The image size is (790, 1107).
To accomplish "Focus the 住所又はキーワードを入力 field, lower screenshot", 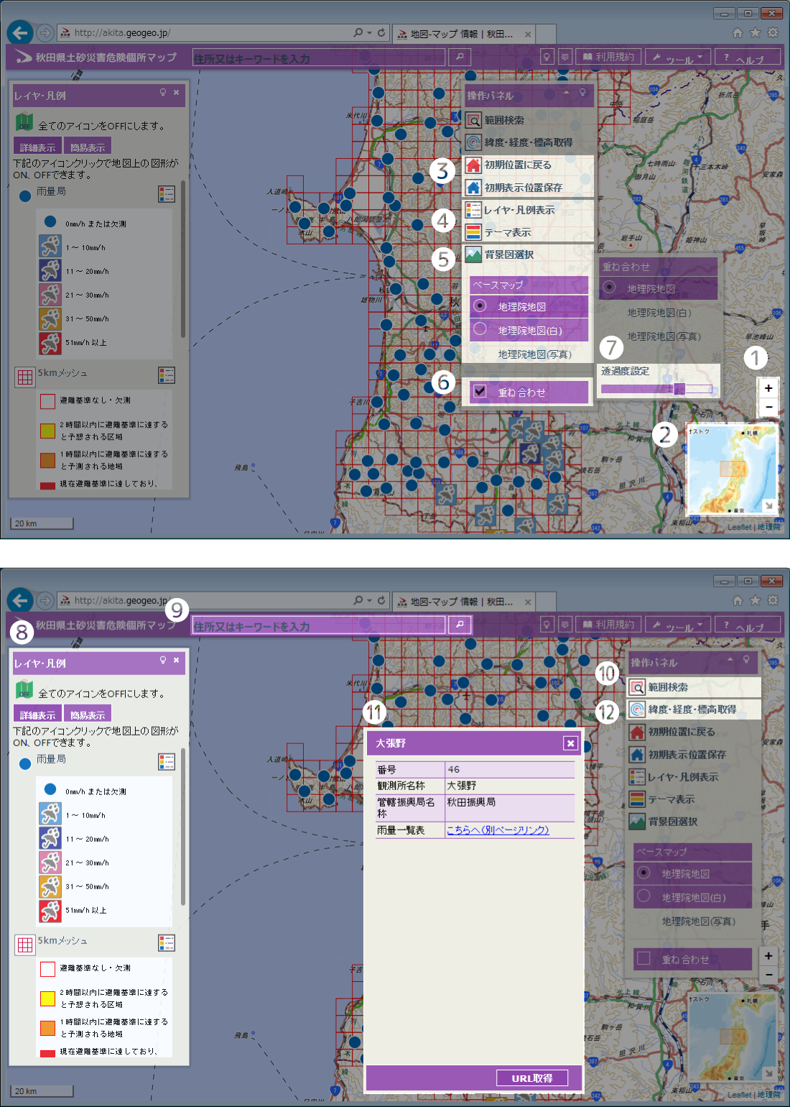I will [x=320, y=625].
